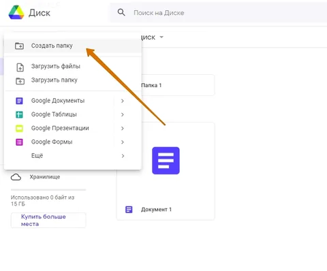Click the new folder icon beside Создать папку

tap(19, 46)
